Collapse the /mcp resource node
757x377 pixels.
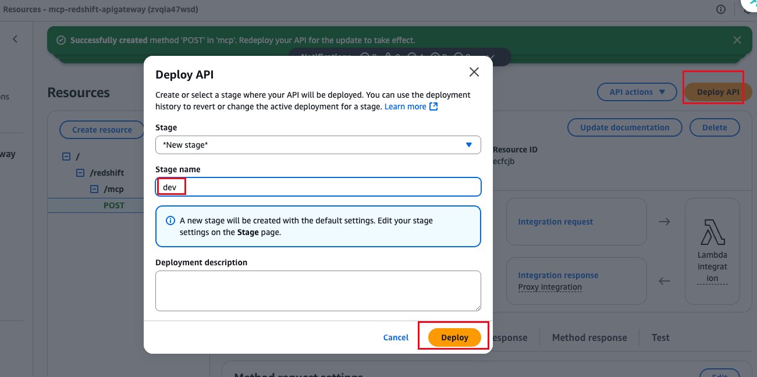tap(94, 189)
